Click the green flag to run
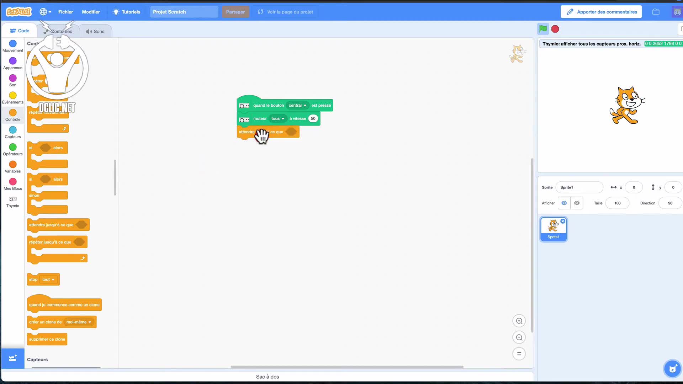 [543, 29]
